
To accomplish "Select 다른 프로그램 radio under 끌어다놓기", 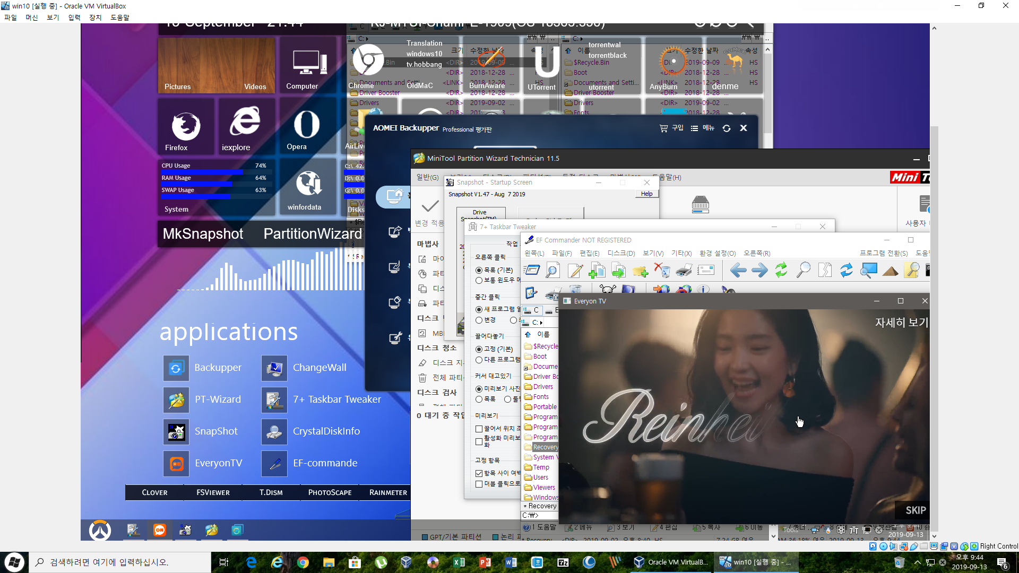I will coord(497,360).
